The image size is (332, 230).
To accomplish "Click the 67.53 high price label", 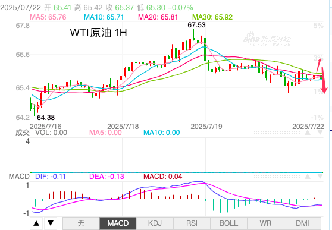I will [x=196, y=25].
